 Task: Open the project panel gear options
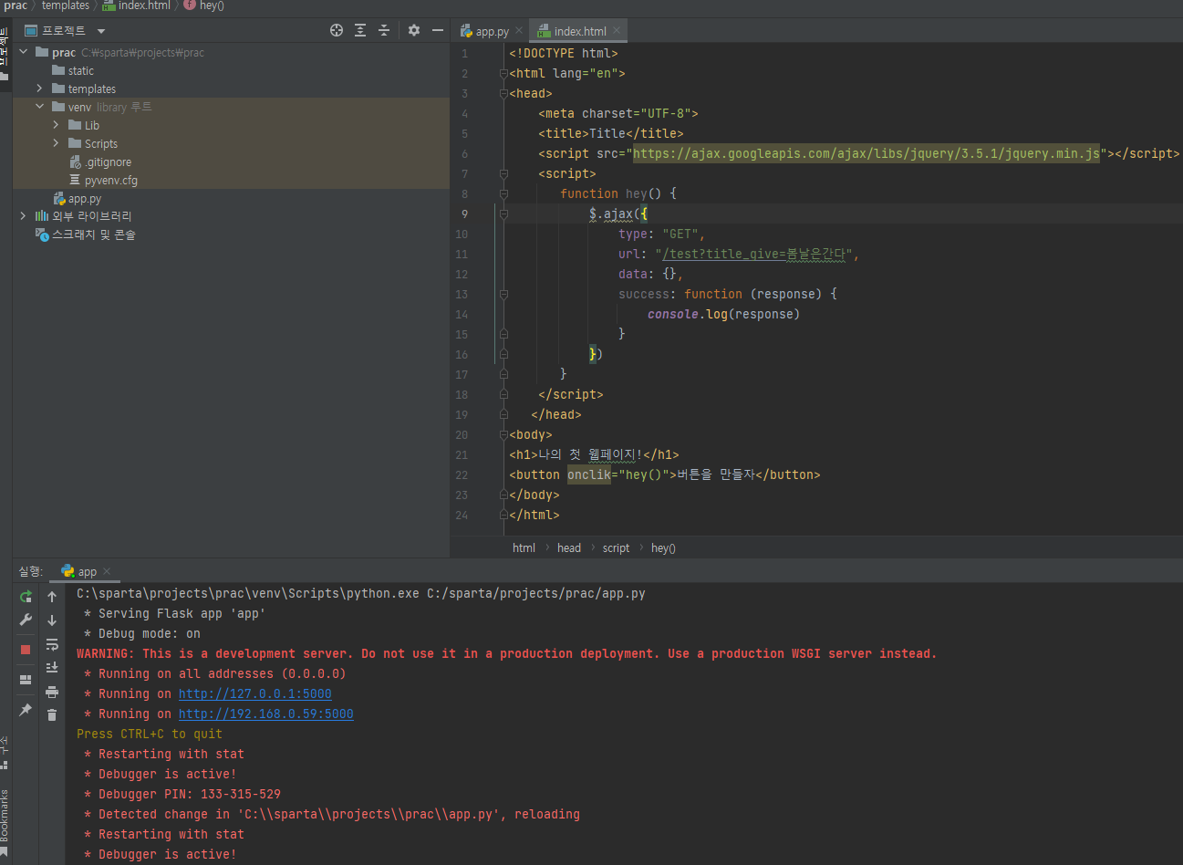coord(414,30)
